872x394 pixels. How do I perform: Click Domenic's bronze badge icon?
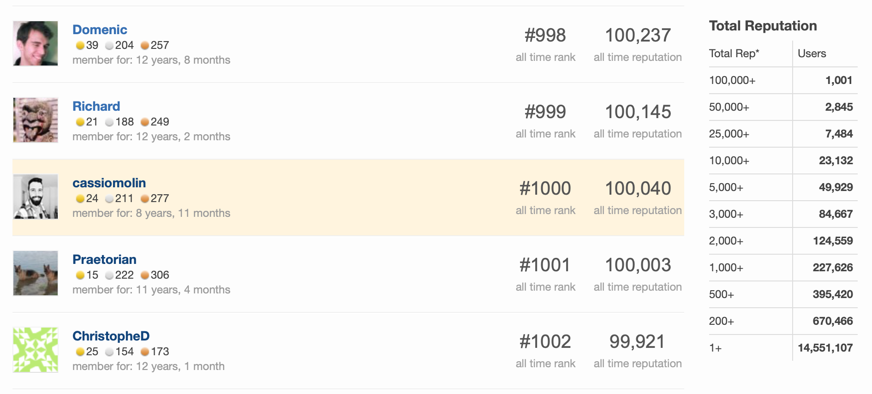[145, 45]
